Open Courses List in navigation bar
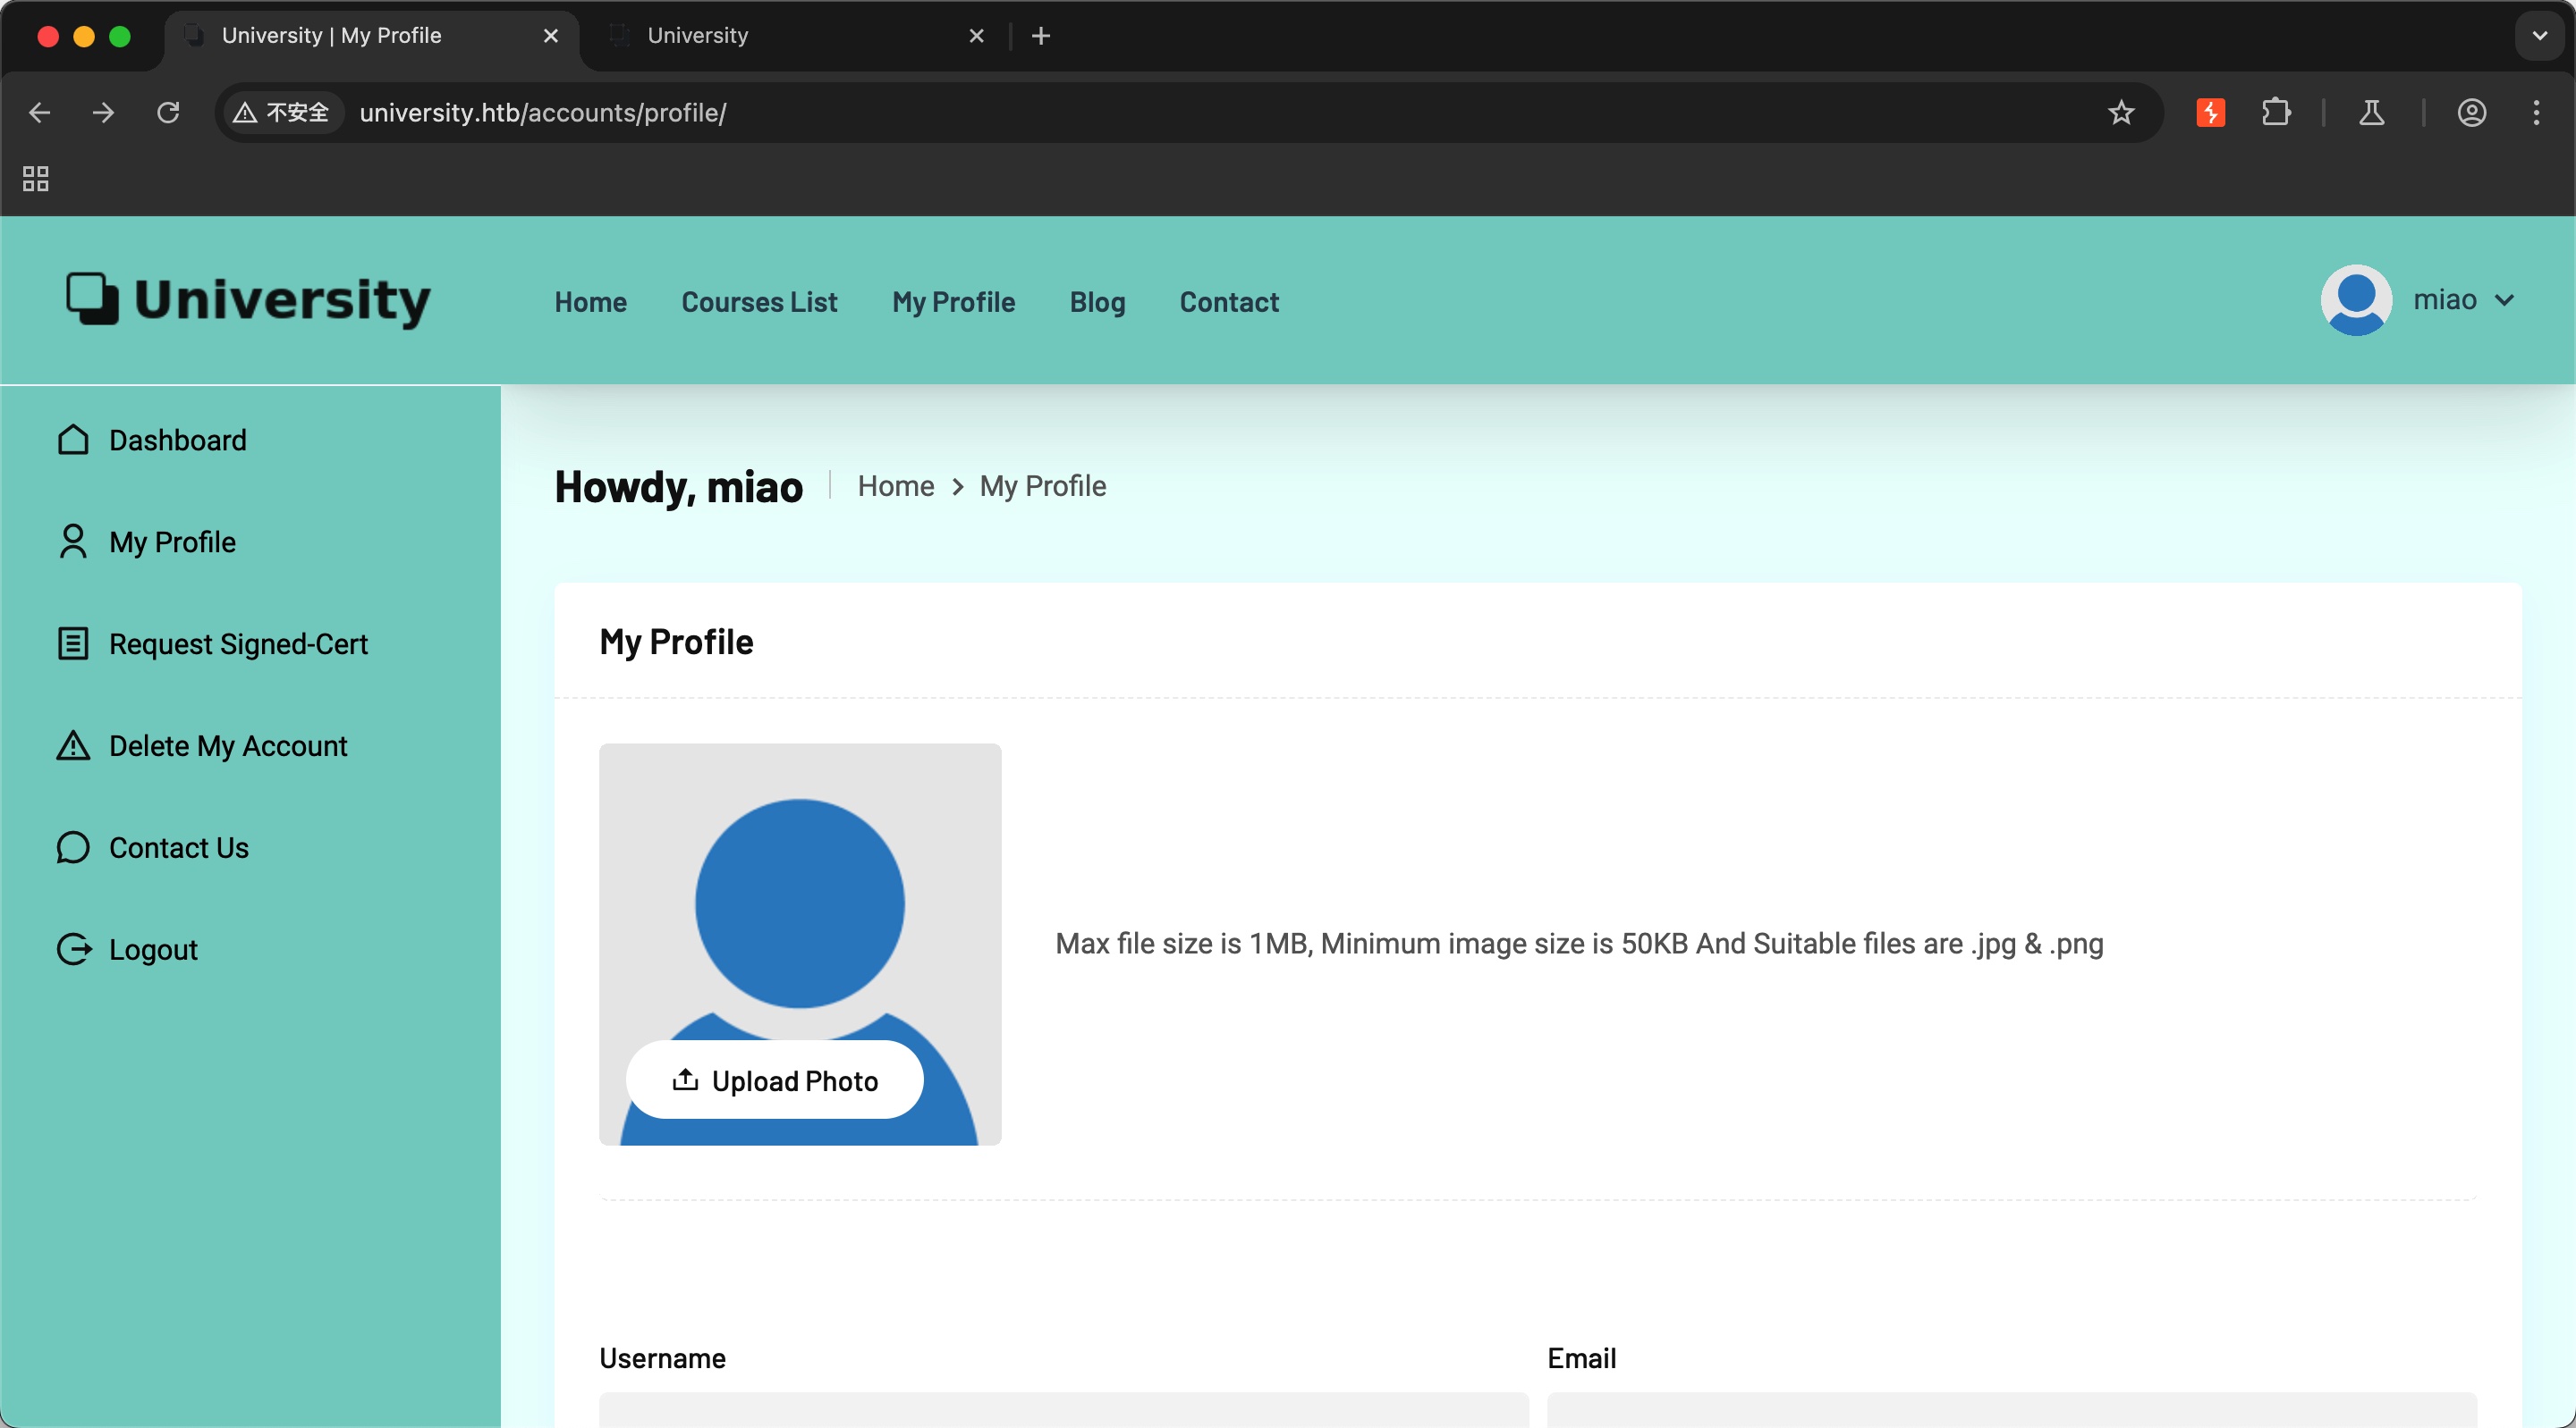2576x1428 pixels. (x=759, y=302)
